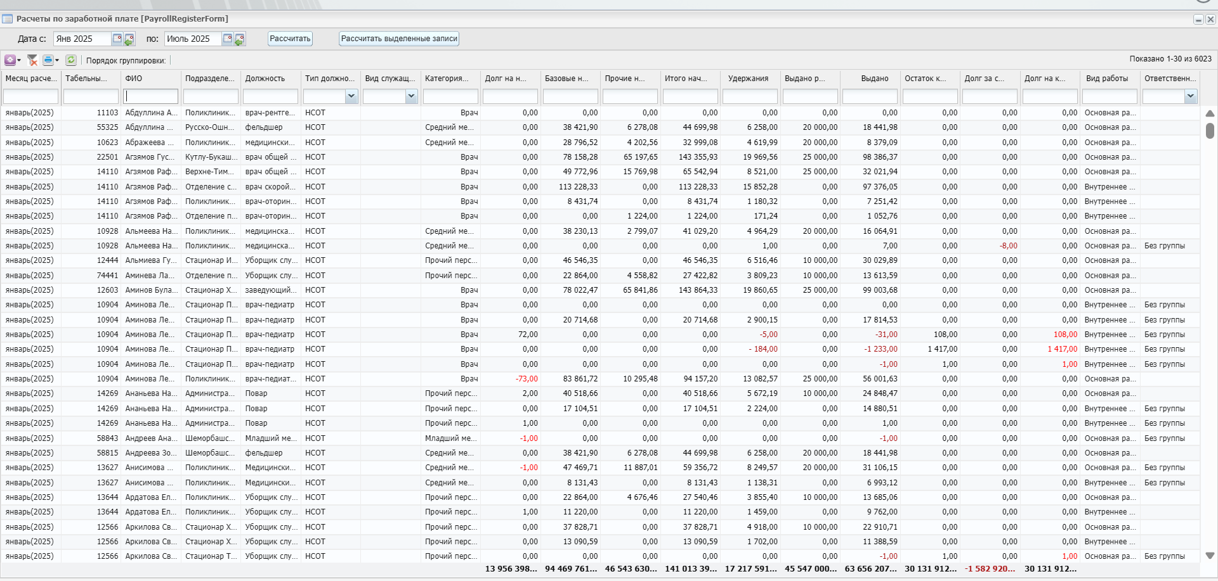Click the blue print icon

pyautogui.click(x=49, y=60)
